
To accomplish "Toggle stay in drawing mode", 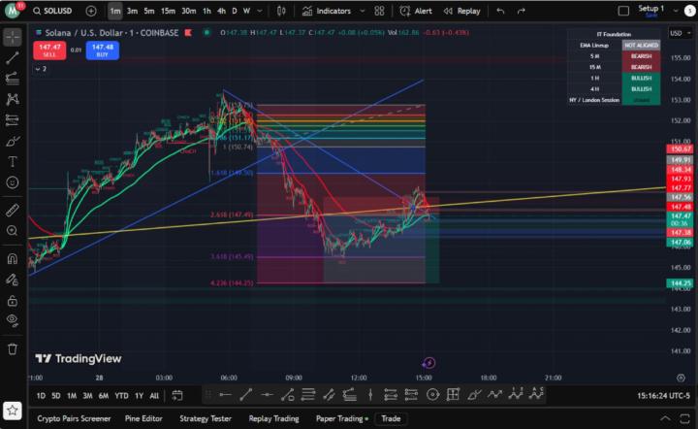I will click(x=13, y=280).
